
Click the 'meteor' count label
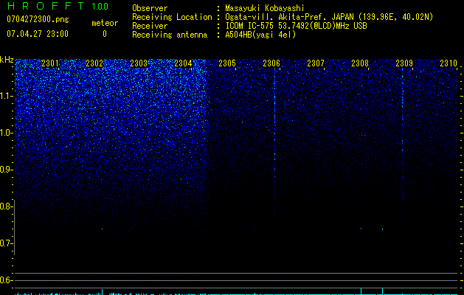pos(105,23)
